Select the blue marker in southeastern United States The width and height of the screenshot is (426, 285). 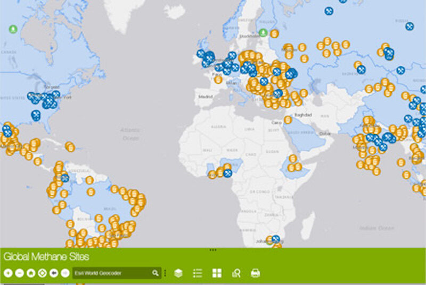(36, 115)
